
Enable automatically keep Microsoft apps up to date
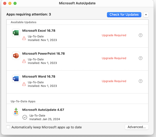click(8, 127)
